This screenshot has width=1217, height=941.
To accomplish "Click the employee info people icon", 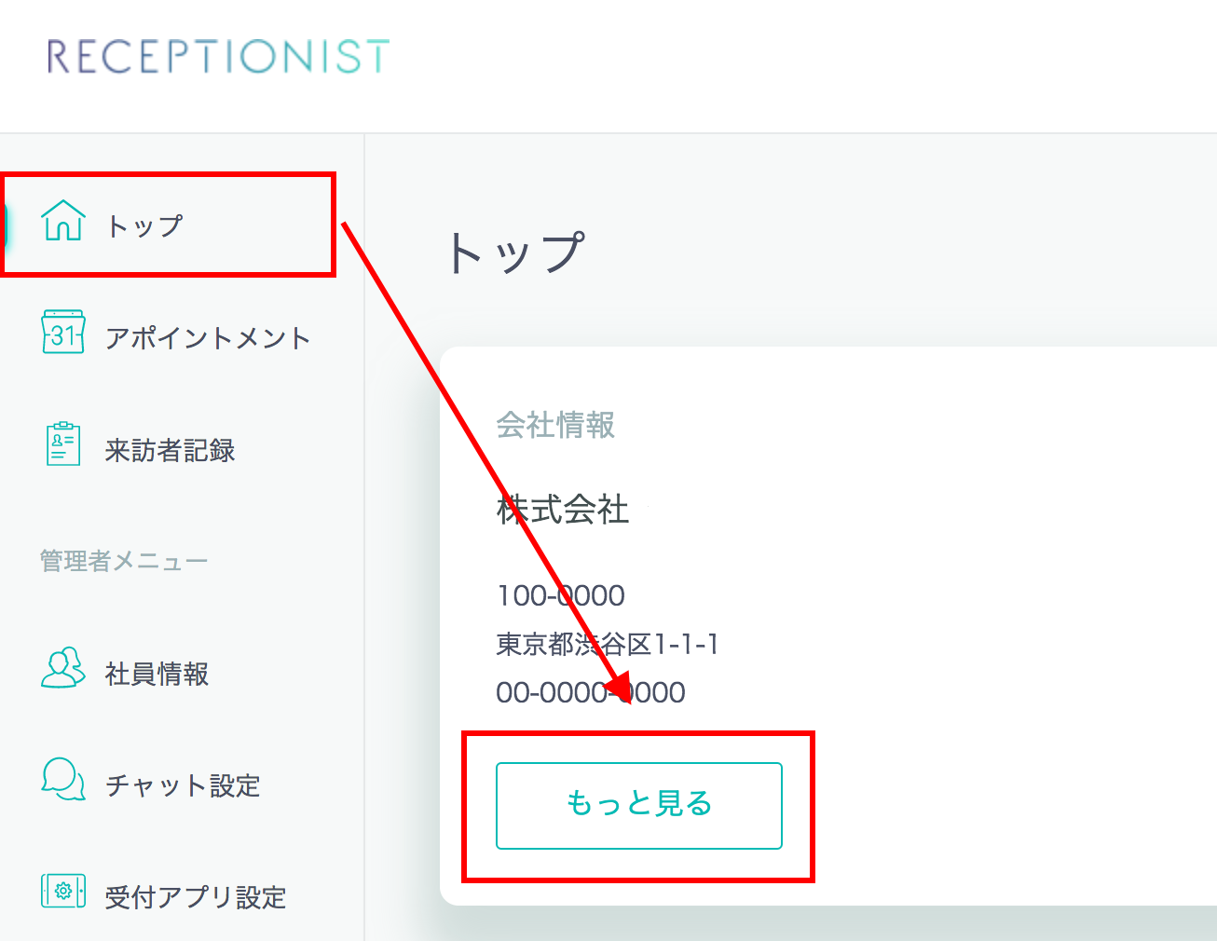I will (x=63, y=668).
